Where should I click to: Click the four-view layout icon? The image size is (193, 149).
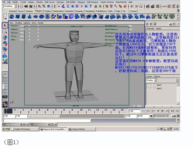(x=5, y=80)
